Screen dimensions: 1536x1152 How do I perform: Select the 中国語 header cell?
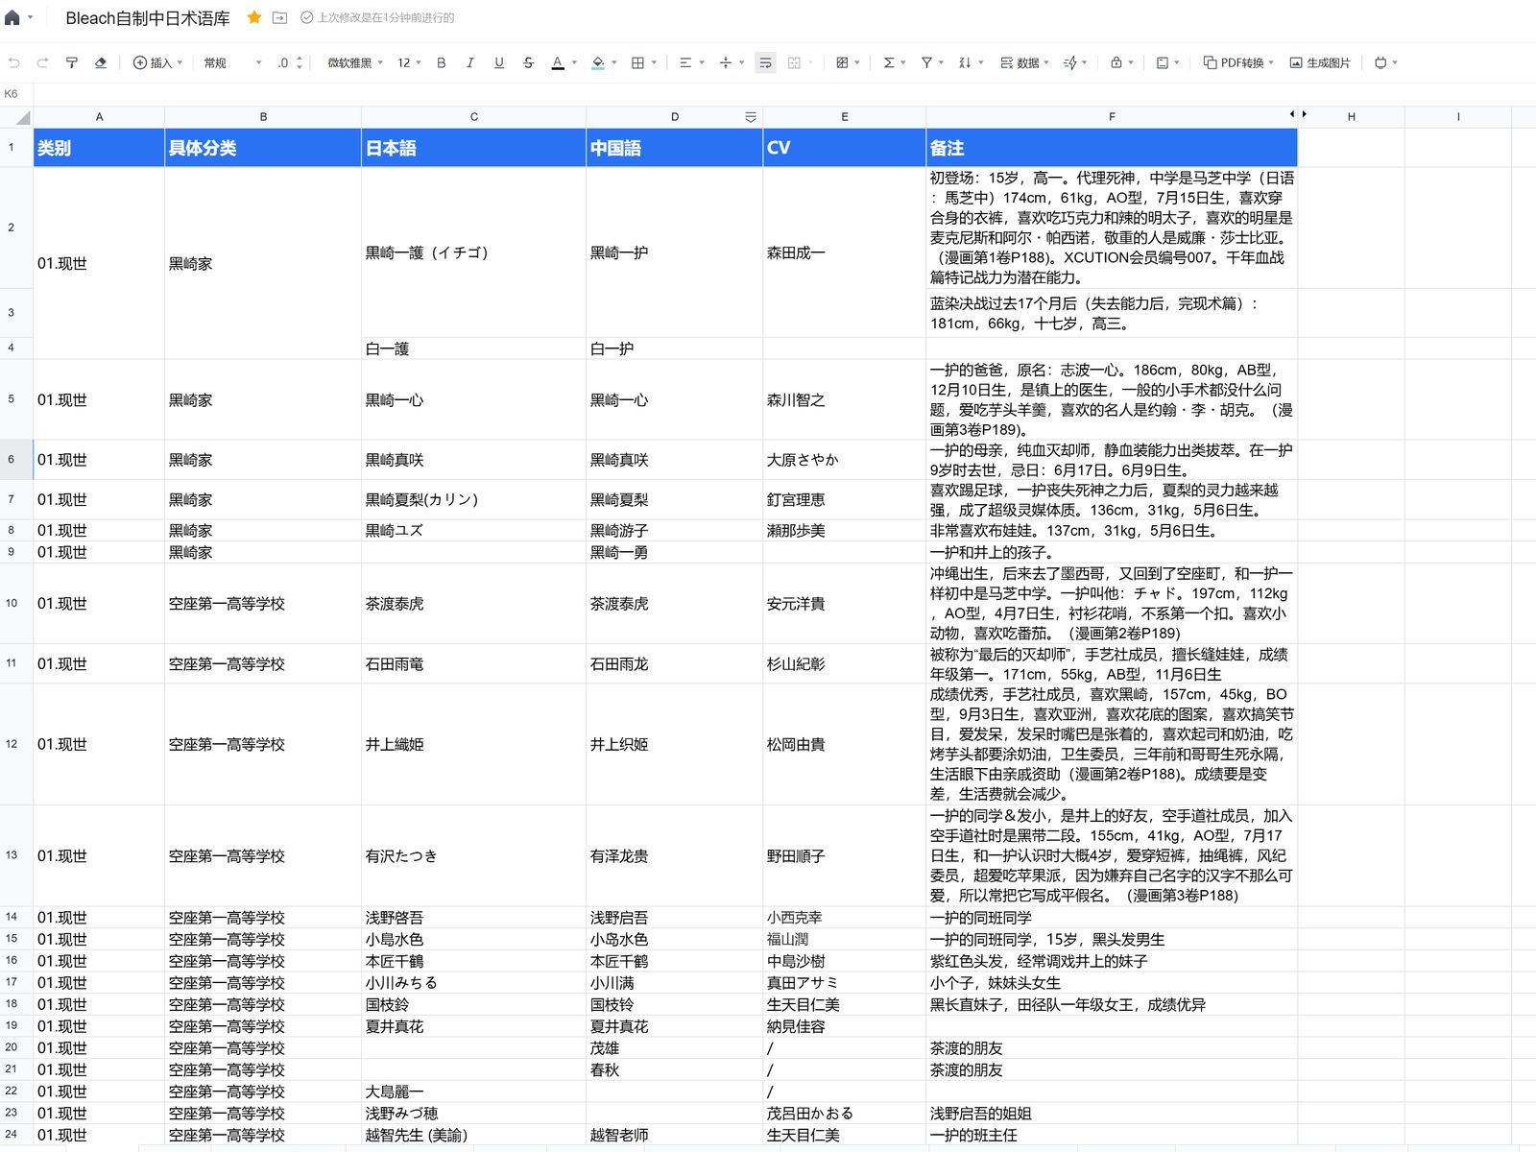coord(675,148)
